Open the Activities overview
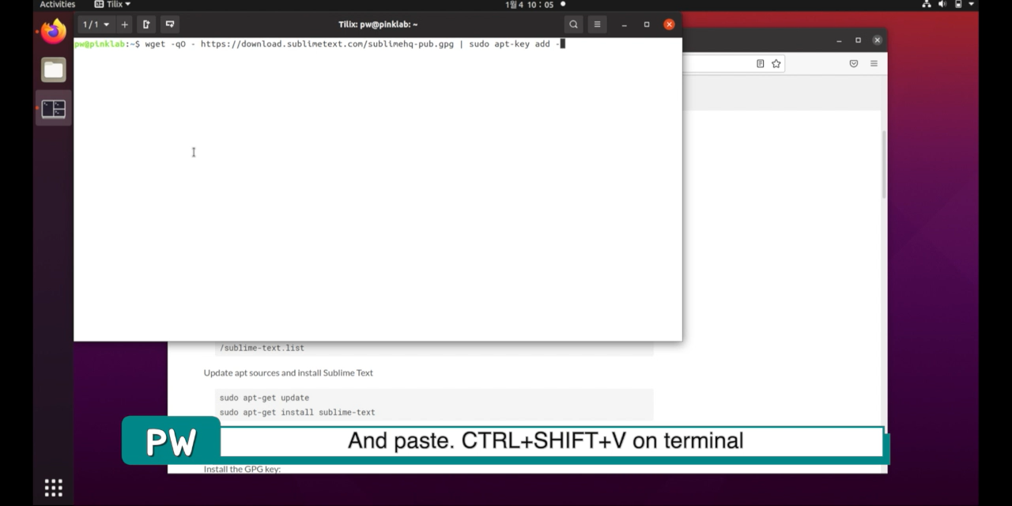1012x506 pixels. 58,5
